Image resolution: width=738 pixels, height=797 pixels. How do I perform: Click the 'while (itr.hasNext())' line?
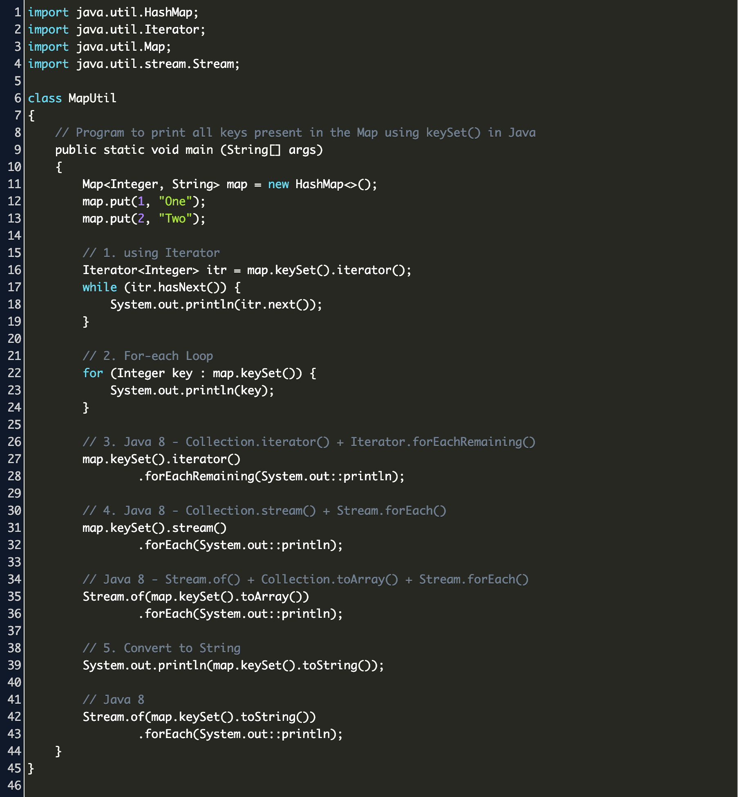pos(161,287)
